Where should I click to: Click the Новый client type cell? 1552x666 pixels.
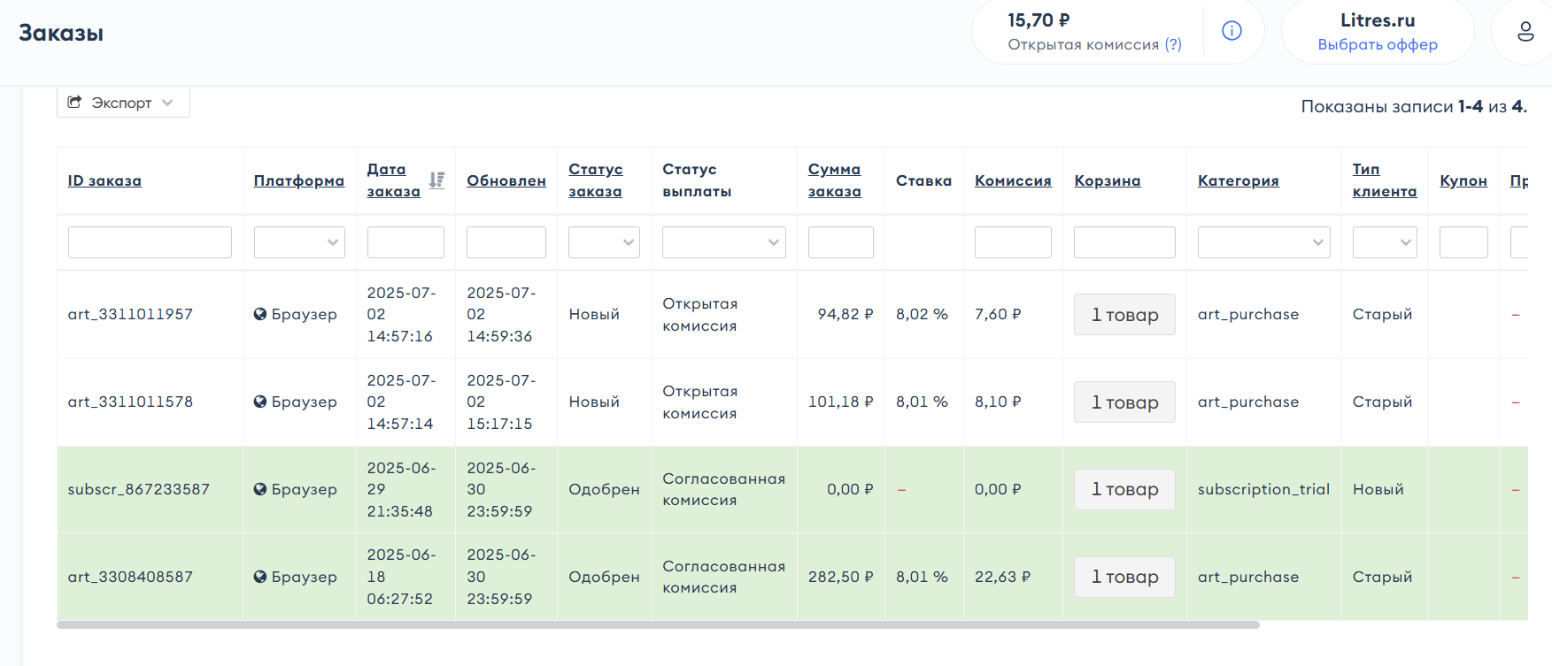[x=1378, y=489]
